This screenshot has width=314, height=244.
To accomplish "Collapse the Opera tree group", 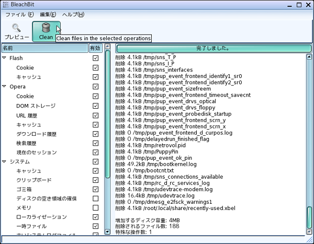I will tap(4, 87).
